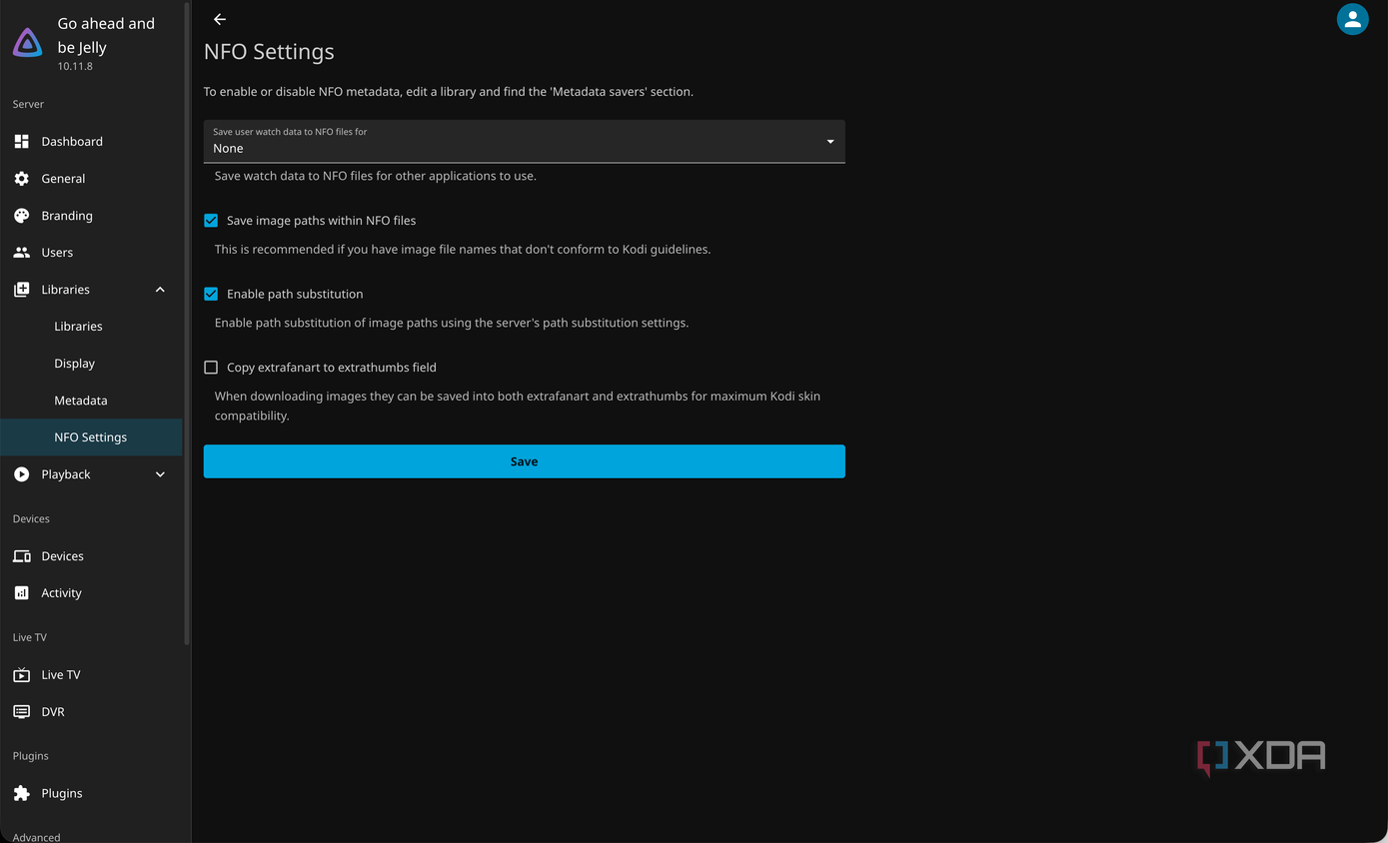Uncheck Save image paths within NFO files
Screen dimensions: 1388x843
211,221
